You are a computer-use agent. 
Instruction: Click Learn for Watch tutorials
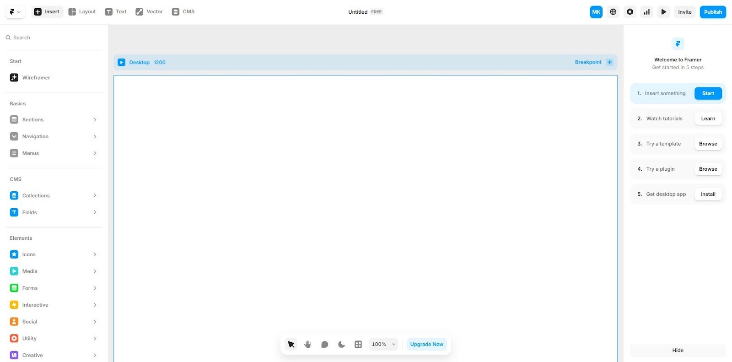[x=708, y=119]
